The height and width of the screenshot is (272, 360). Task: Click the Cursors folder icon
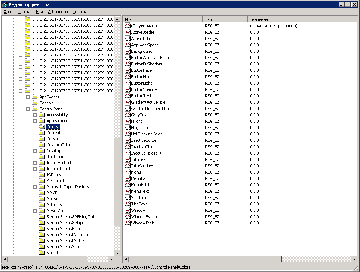click(x=42, y=138)
